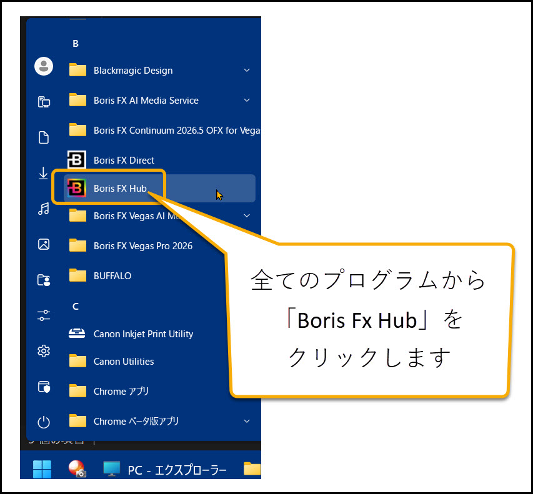Select the Canon Inkjet Print Utility label
Screen dimensions: 533x494
(x=144, y=334)
